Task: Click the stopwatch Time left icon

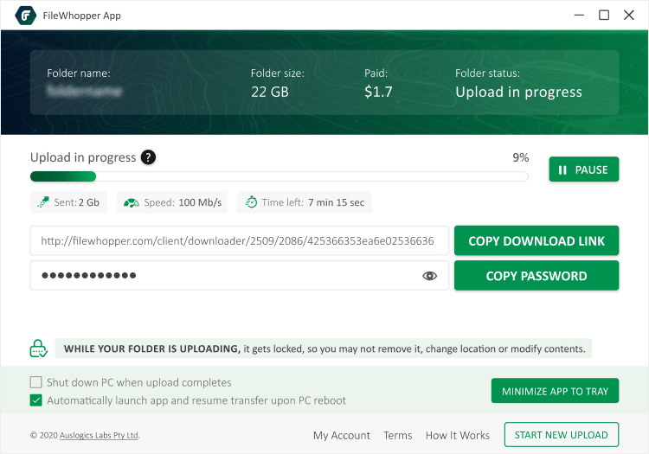Action: [251, 201]
